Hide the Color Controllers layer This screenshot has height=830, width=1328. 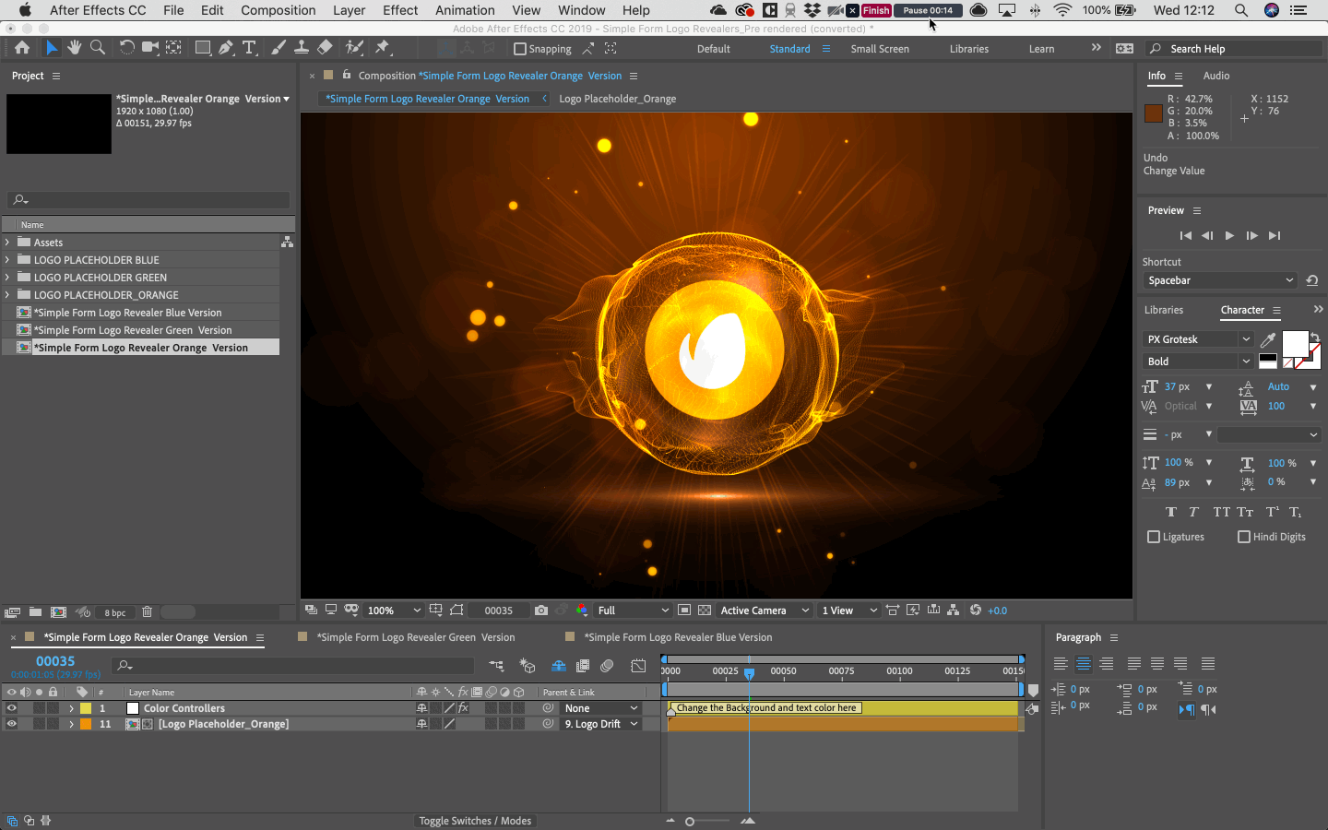point(12,708)
